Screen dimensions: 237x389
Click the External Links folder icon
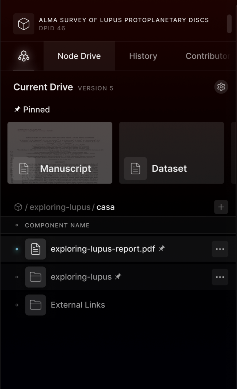pyautogui.click(x=36, y=305)
